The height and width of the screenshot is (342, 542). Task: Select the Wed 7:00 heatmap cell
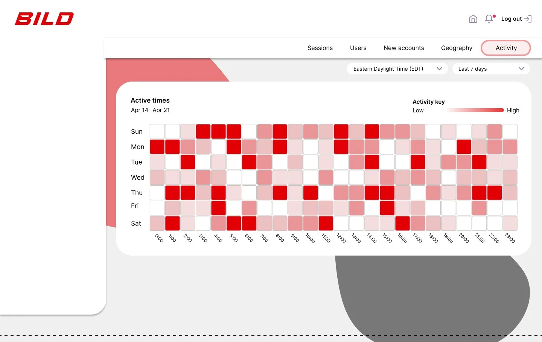pyautogui.click(x=265, y=177)
